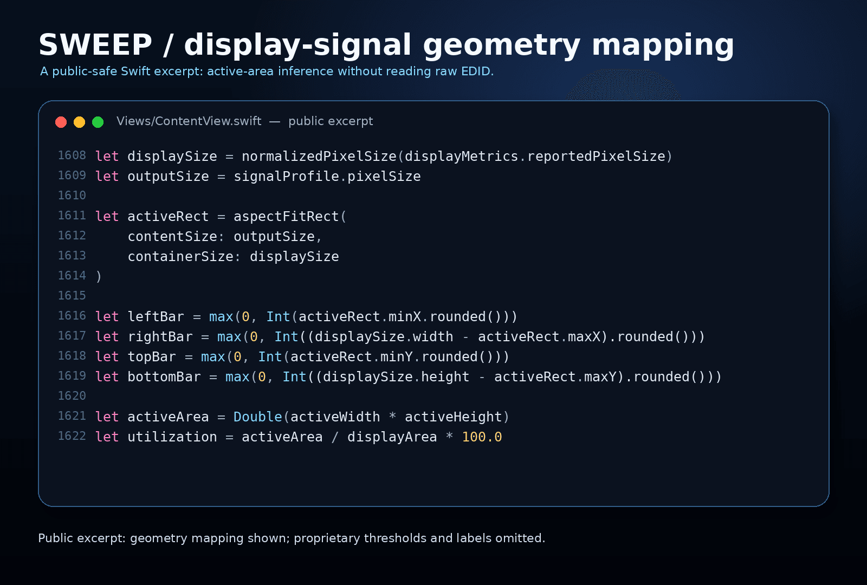Click 'contentSize: outputSize,' on line 1612

(225, 237)
